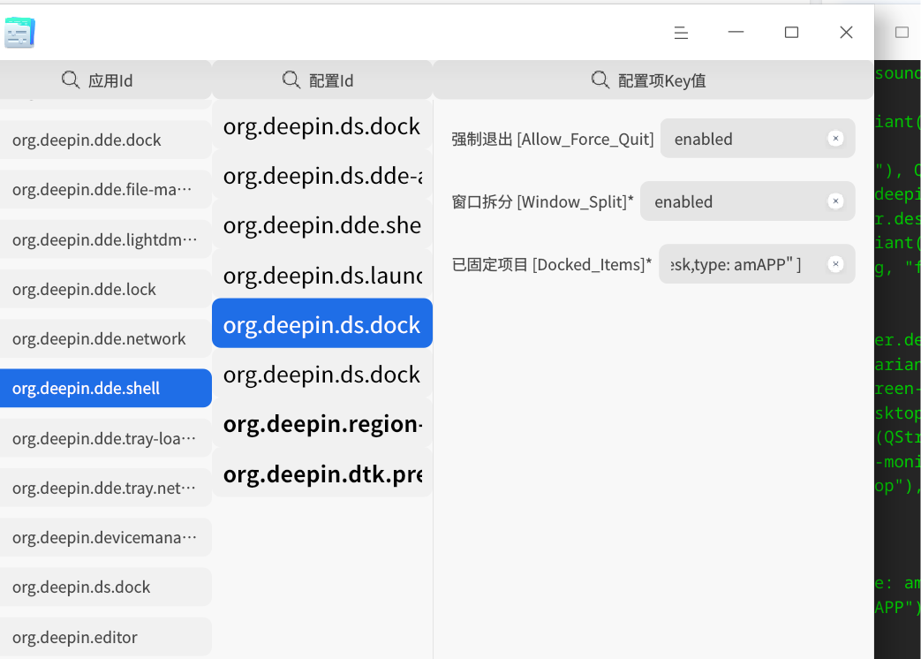Edit the Docked_Items value field
This screenshot has height=659, width=921.
[757, 264]
